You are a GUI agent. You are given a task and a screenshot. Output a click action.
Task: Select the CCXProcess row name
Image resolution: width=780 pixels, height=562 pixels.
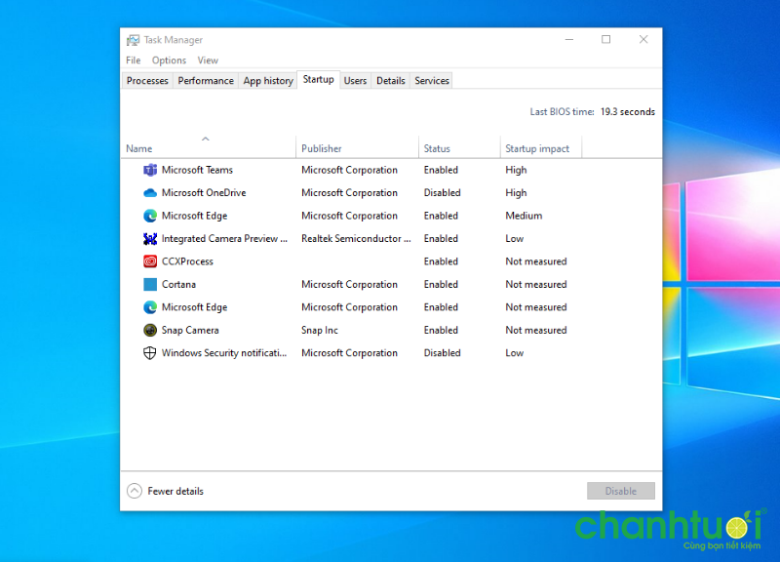coord(187,261)
